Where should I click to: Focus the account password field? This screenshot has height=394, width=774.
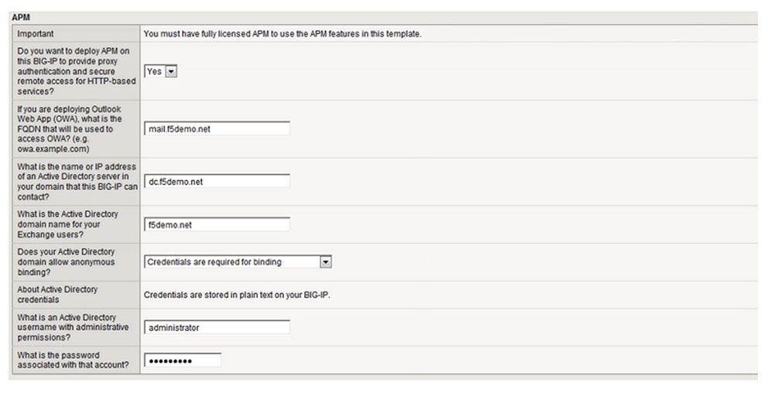point(183,361)
